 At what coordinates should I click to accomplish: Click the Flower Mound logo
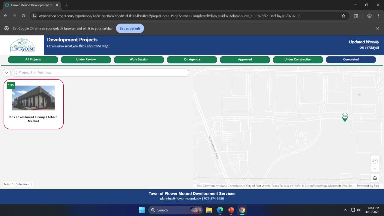pyautogui.click(x=22, y=45)
